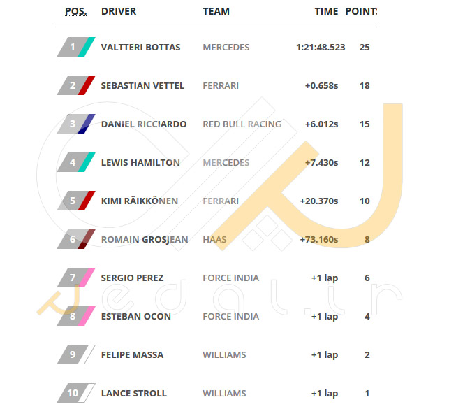The width and height of the screenshot is (449, 409).
Task: Open Sebastian Vettel driver link
Action: click(x=142, y=85)
